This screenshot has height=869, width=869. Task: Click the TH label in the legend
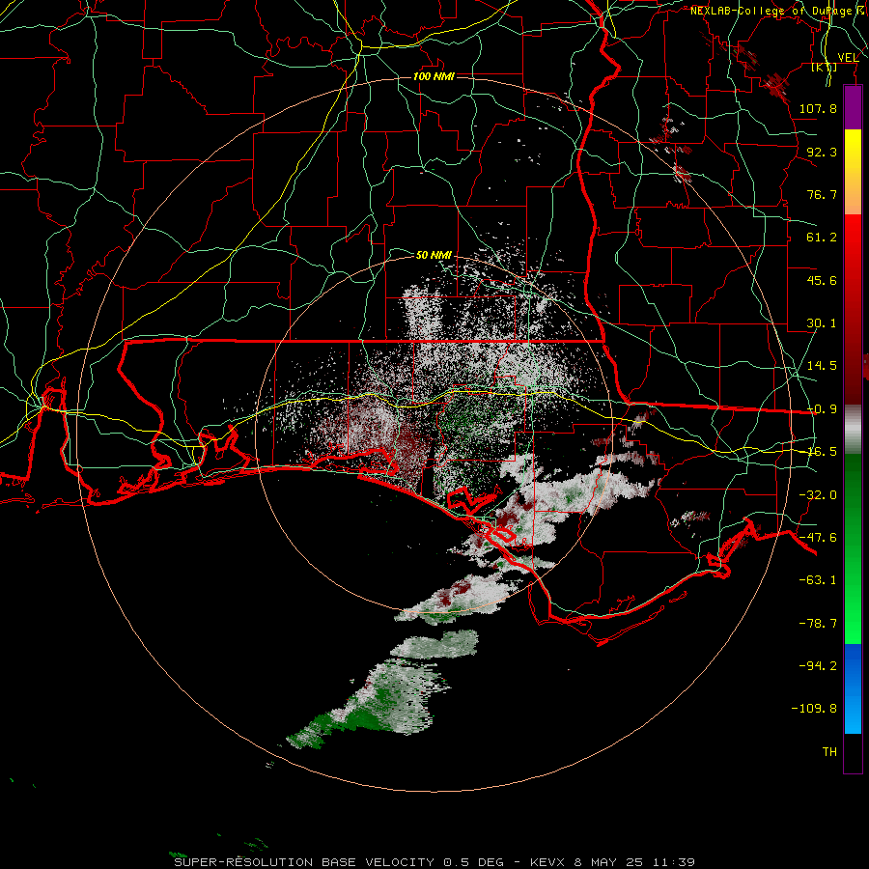point(829,752)
